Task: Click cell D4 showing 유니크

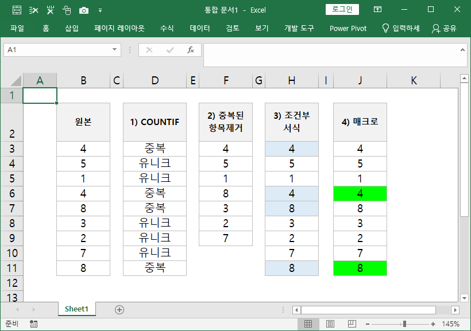Action: tap(155, 163)
